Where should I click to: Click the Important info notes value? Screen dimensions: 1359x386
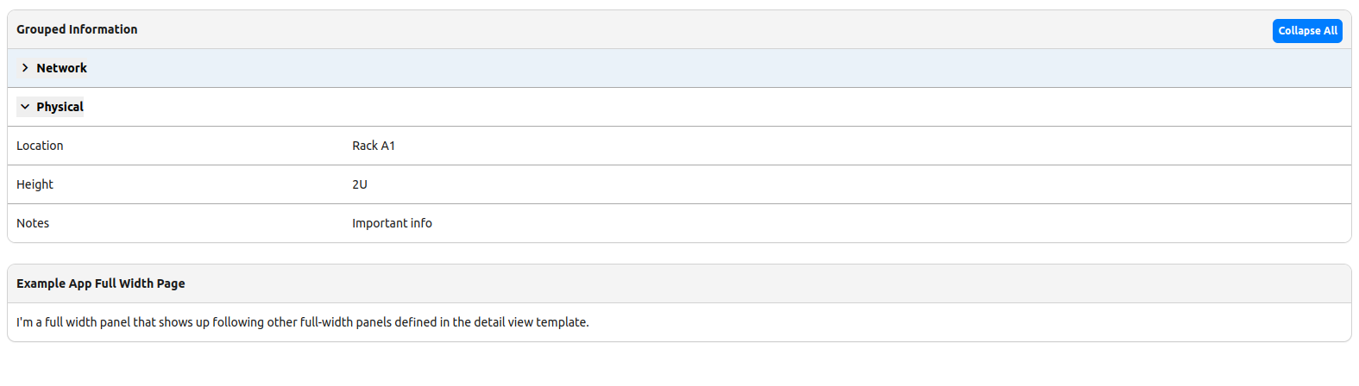[x=392, y=223]
